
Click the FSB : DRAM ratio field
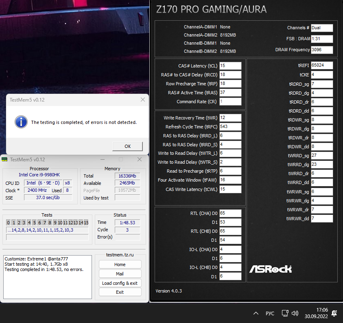click(322, 39)
